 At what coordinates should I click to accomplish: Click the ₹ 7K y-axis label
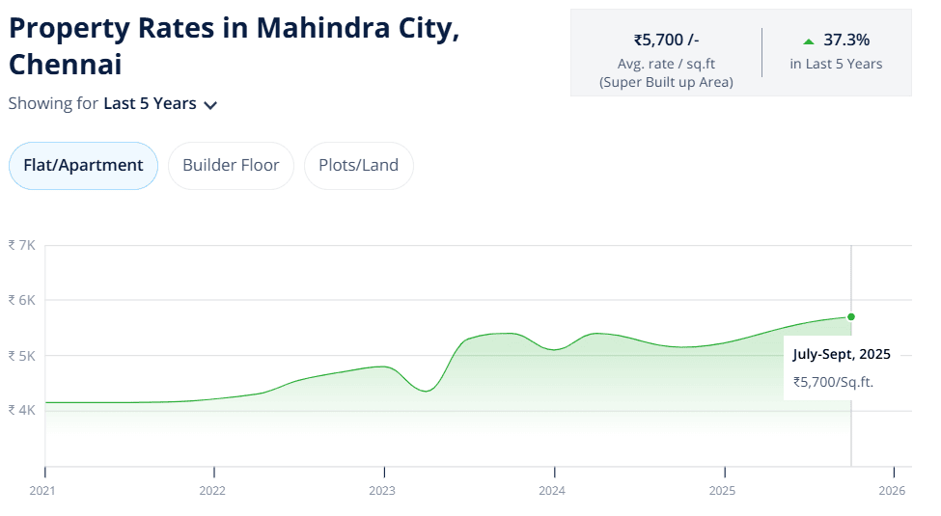click(x=21, y=245)
